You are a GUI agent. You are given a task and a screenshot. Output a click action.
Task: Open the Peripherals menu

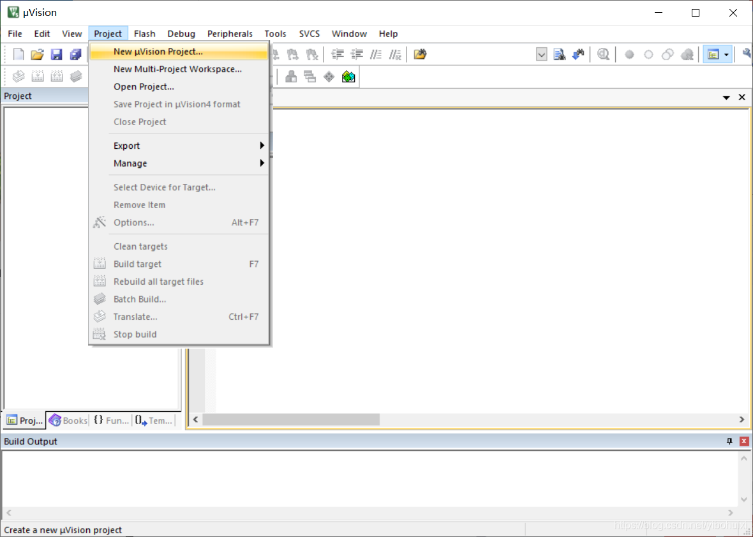tap(230, 34)
